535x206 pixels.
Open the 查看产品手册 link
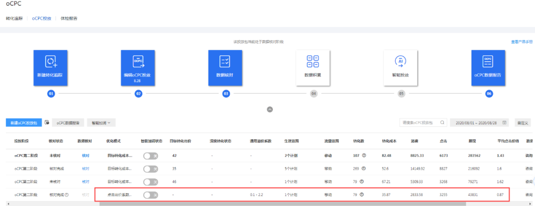(x=522, y=42)
